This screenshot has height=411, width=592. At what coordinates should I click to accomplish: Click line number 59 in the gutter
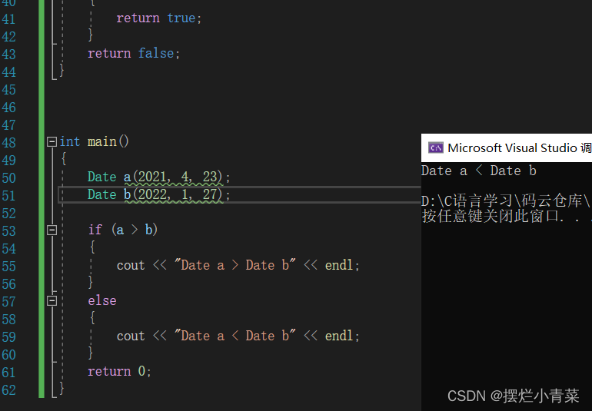tap(8, 337)
